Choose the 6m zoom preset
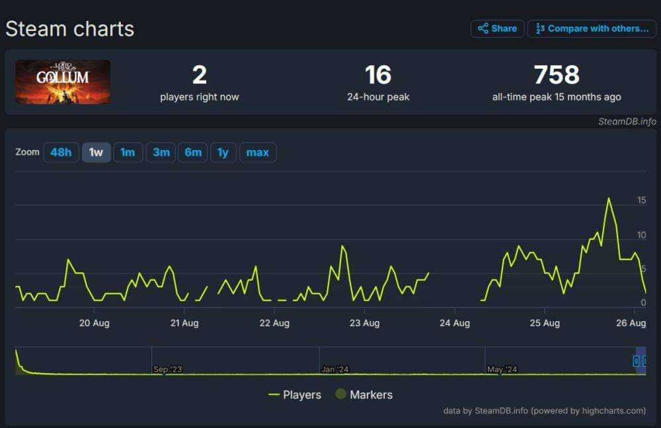Image resolution: width=661 pixels, height=428 pixels. tap(193, 152)
